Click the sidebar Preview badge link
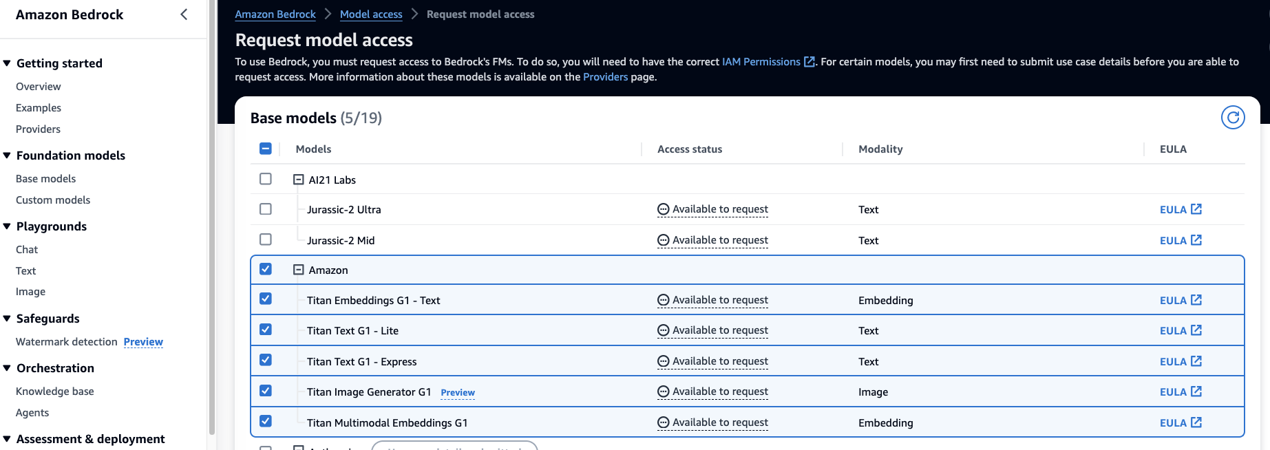This screenshot has width=1270, height=450. (x=143, y=342)
